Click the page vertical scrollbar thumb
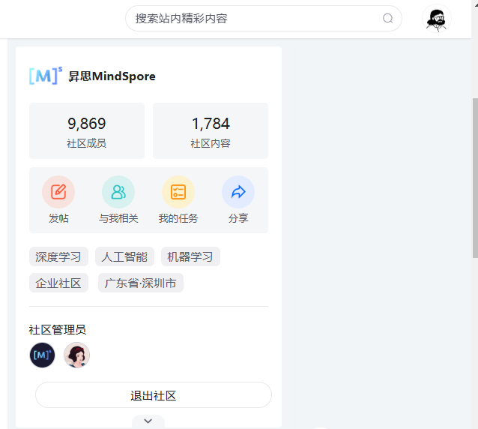Image resolution: width=478 pixels, height=429 pixels. 475,178
